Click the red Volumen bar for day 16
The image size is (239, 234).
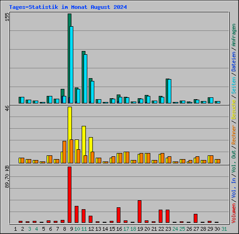(x=119, y=215)
